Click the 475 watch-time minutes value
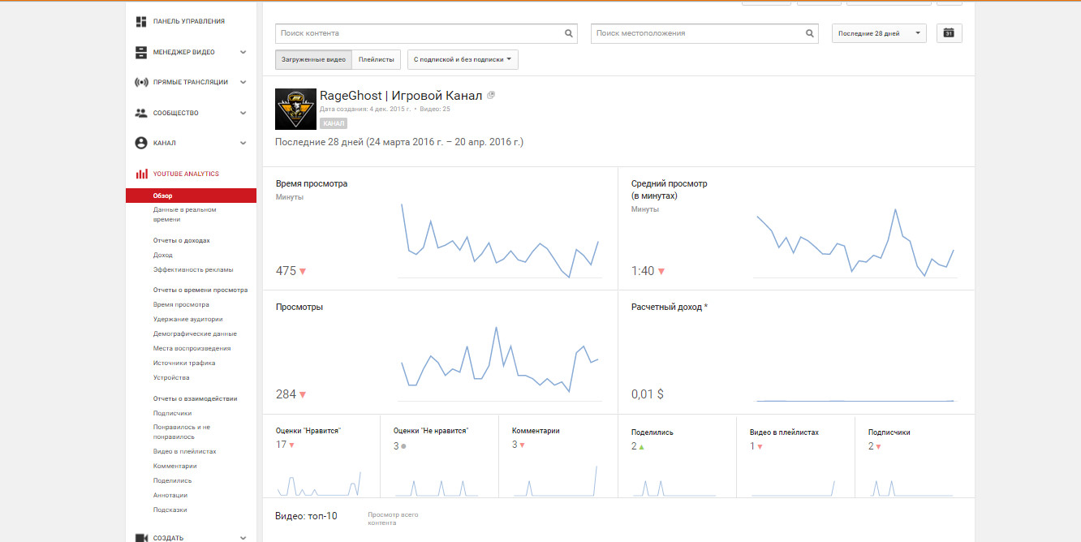 [x=286, y=271]
